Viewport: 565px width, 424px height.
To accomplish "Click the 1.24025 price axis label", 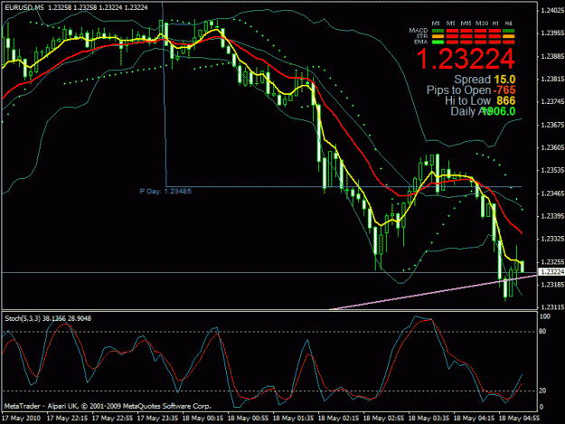I will click(552, 11).
